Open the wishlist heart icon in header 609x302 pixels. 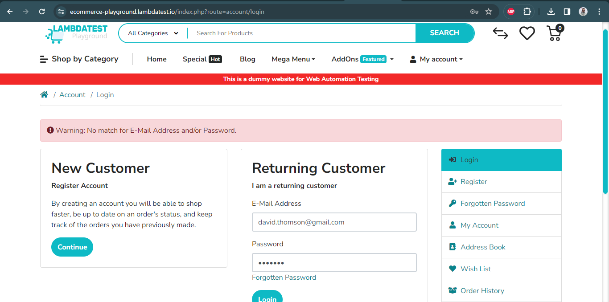(x=527, y=33)
